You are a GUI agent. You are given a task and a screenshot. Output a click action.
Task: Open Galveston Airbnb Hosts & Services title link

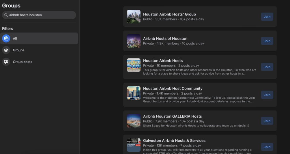[x=174, y=141]
